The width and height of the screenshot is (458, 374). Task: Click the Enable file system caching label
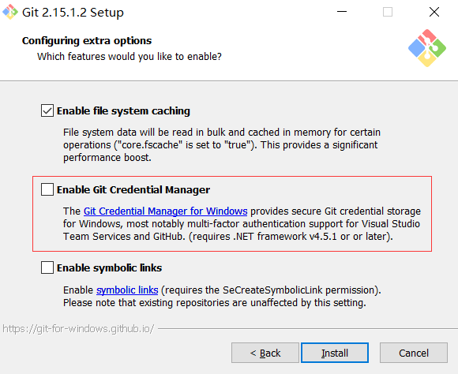[x=123, y=111]
